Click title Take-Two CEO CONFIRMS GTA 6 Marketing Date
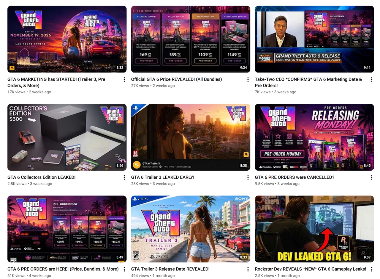The image size is (380, 279). coord(308,82)
